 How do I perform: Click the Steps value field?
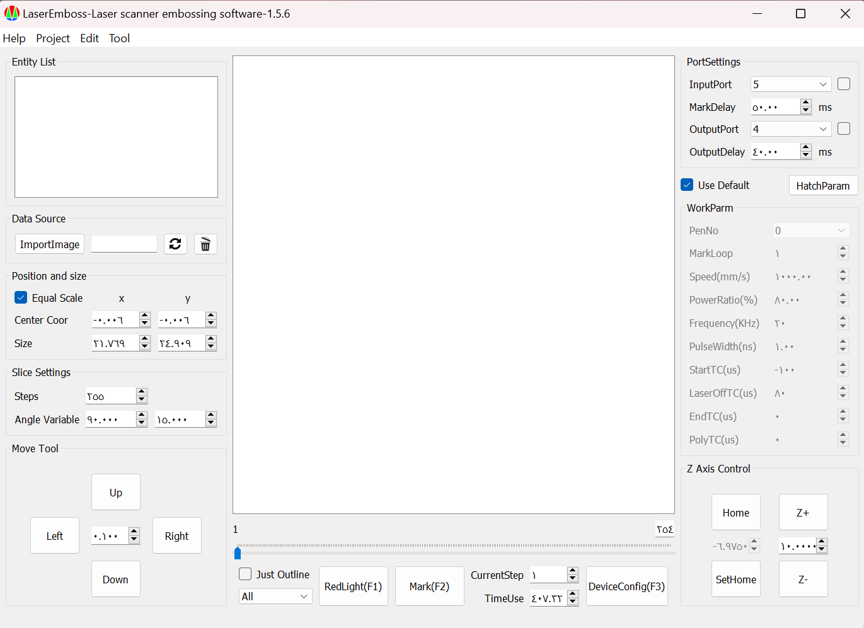pyautogui.click(x=111, y=396)
